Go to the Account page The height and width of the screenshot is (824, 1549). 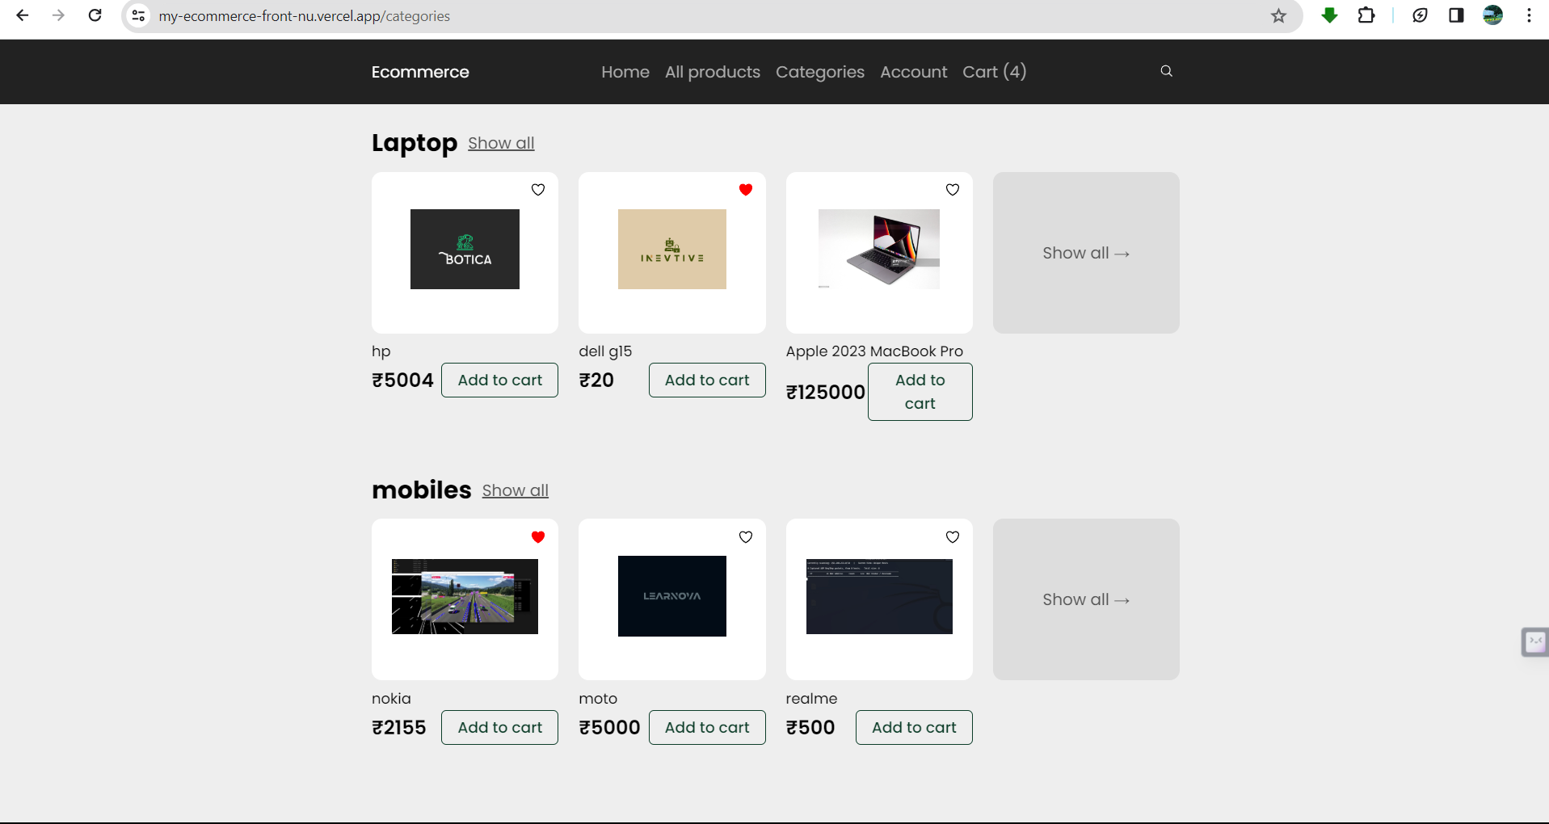pos(913,72)
